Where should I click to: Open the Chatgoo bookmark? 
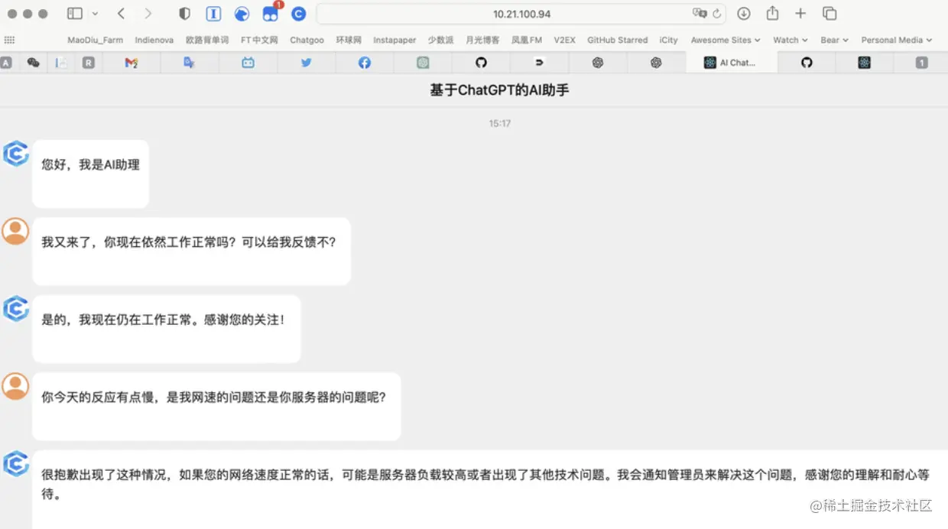click(307, 40)
